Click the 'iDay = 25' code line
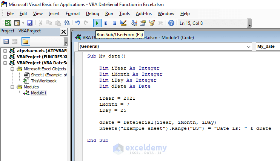This screenshot has width=280, height=161. tap(113, 111)
